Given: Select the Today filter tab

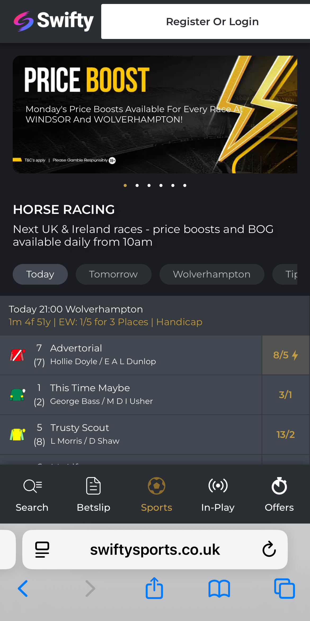Looking at the screenshot, I should [40, 274].
